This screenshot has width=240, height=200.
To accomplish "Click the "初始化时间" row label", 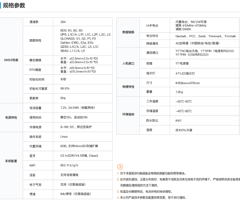I will (37, 79).
